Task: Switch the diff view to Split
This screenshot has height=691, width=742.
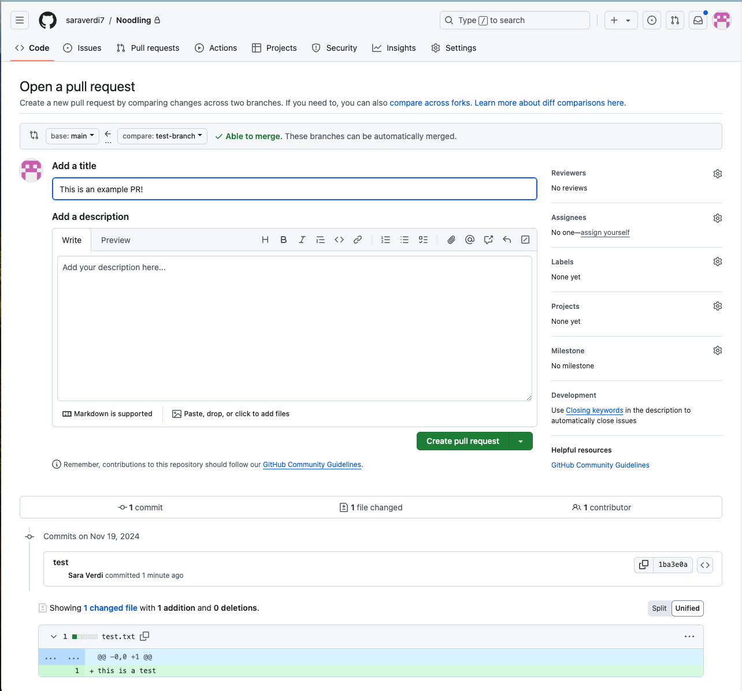Action: click(x=659, y=608)
